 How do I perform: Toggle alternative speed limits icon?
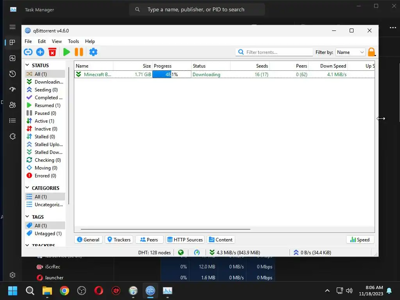pos(197,253)
